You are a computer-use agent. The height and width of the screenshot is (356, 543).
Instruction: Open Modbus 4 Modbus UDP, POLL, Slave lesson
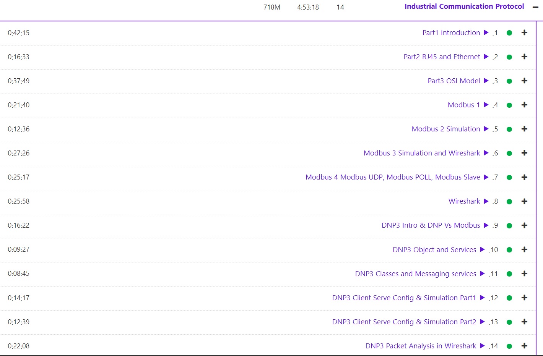click(392, 177)
